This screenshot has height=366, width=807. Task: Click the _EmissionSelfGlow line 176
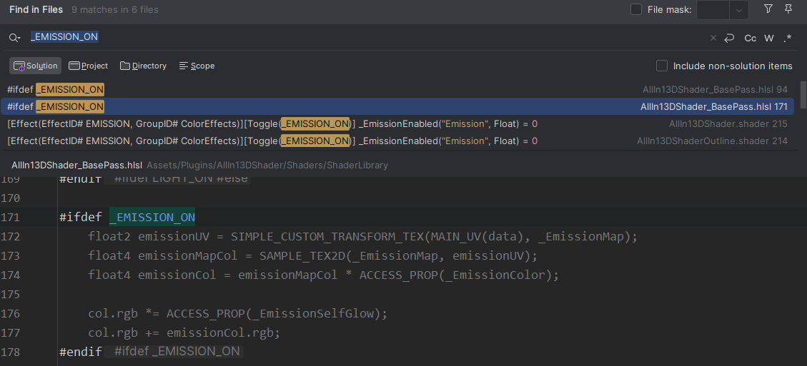tap(237, 314)
